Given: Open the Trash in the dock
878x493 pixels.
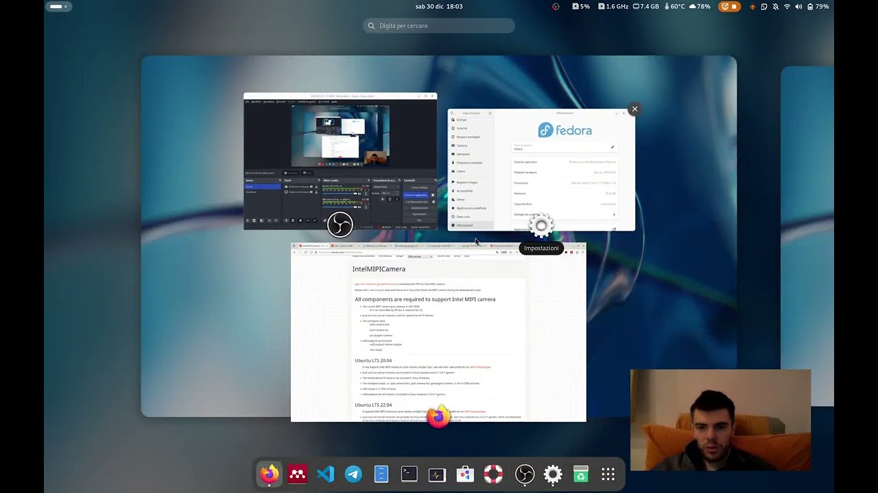Looking at the screenshot, I should tap(581, 474).
